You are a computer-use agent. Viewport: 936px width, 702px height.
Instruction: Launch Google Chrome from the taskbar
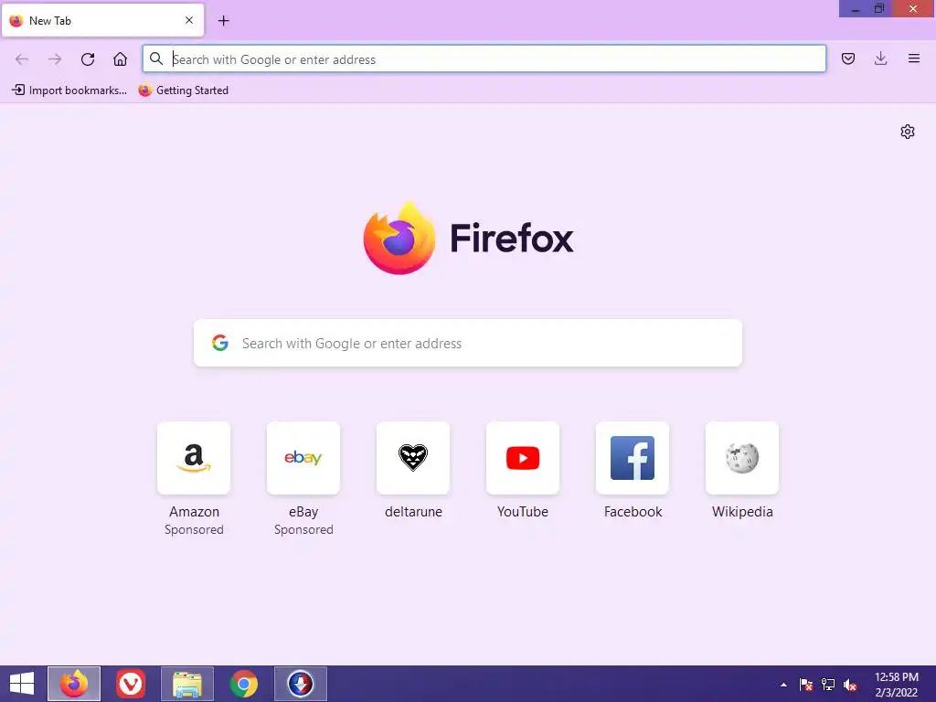pyautogui.click(x=244, y=684)
